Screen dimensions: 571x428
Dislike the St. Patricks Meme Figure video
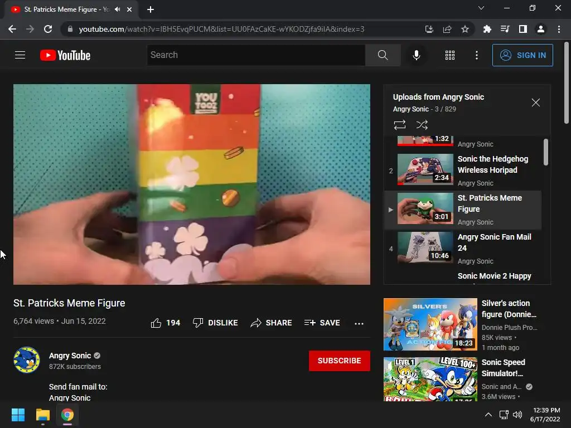coord(215,323)
